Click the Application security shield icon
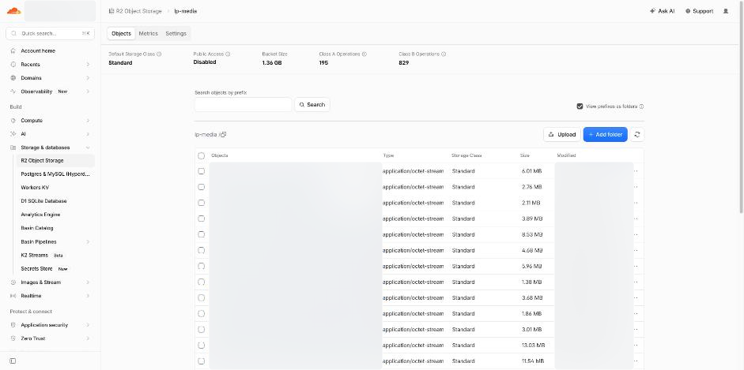 tap(13, 325)
